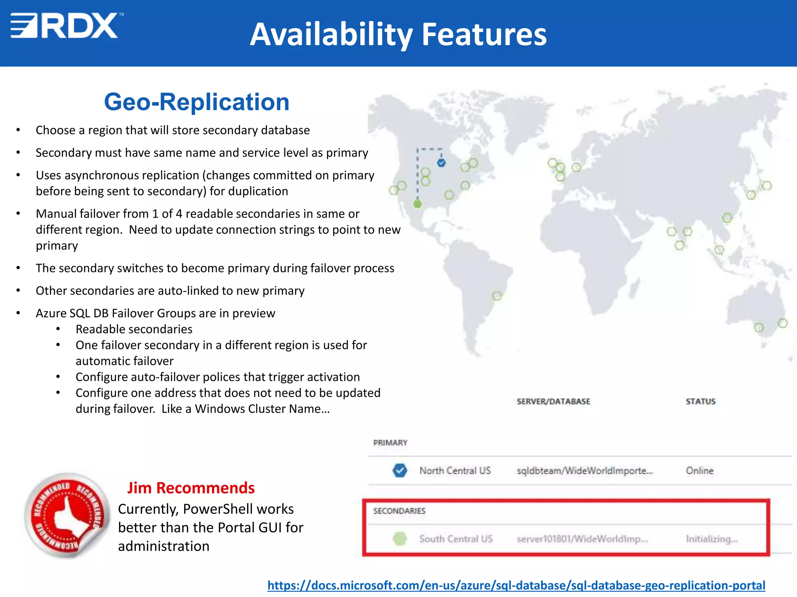Click the green hexagon icon beside South Central US

400,539
